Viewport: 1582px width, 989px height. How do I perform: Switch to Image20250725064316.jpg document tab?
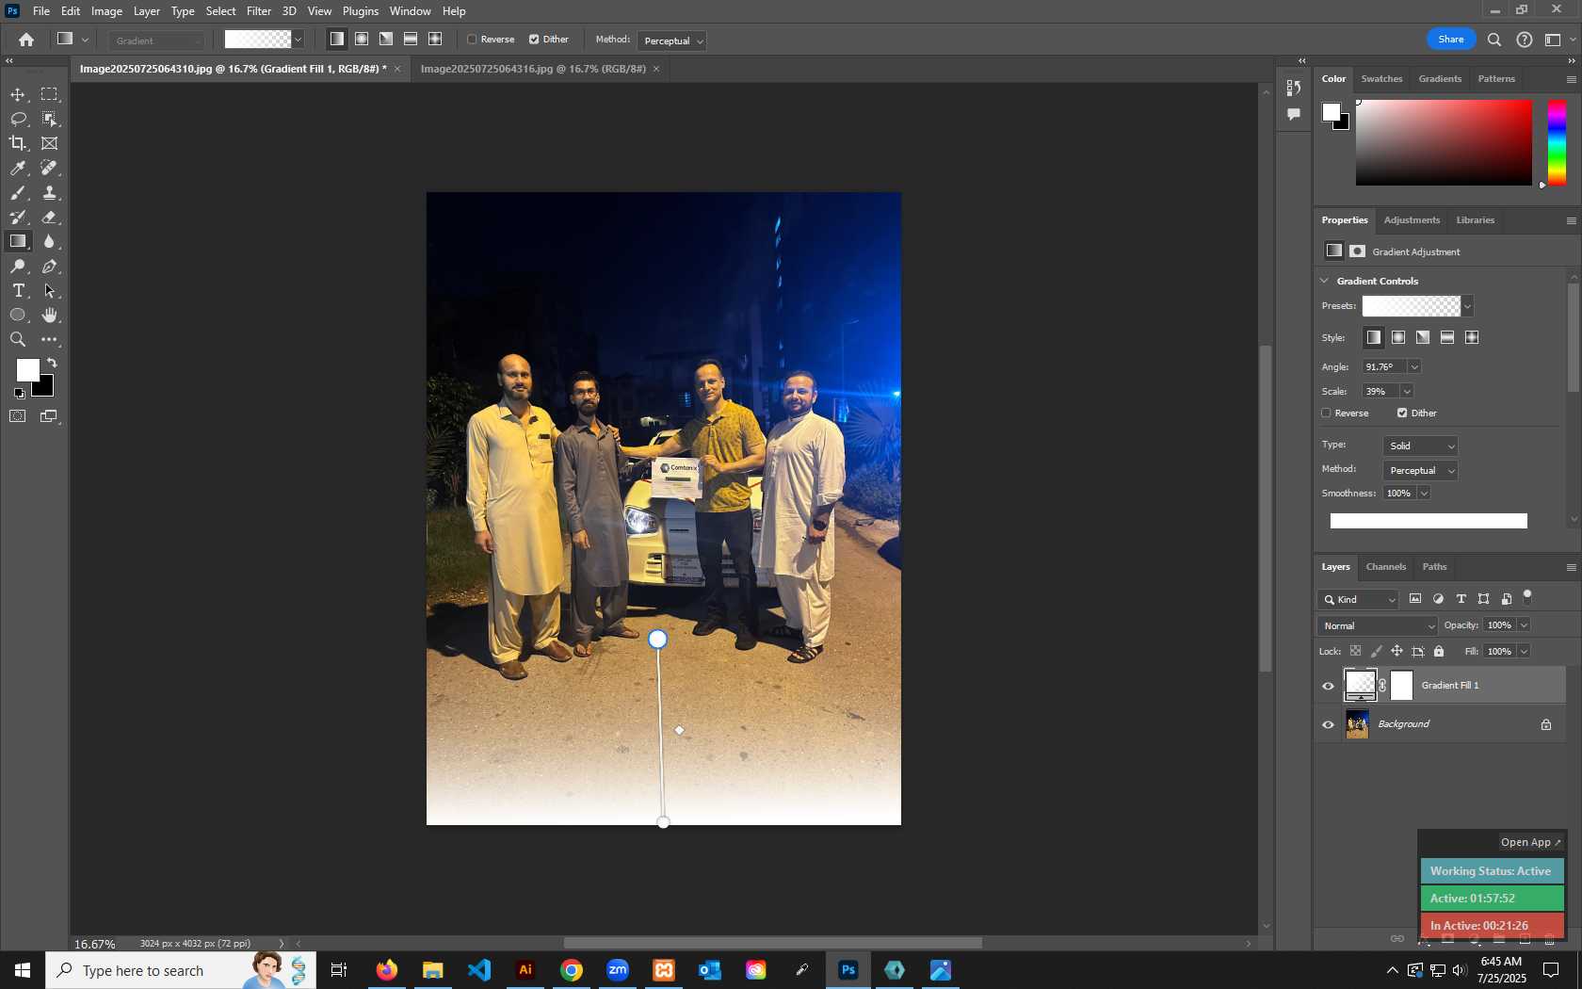pyautogui.click(x=533, y=69)
